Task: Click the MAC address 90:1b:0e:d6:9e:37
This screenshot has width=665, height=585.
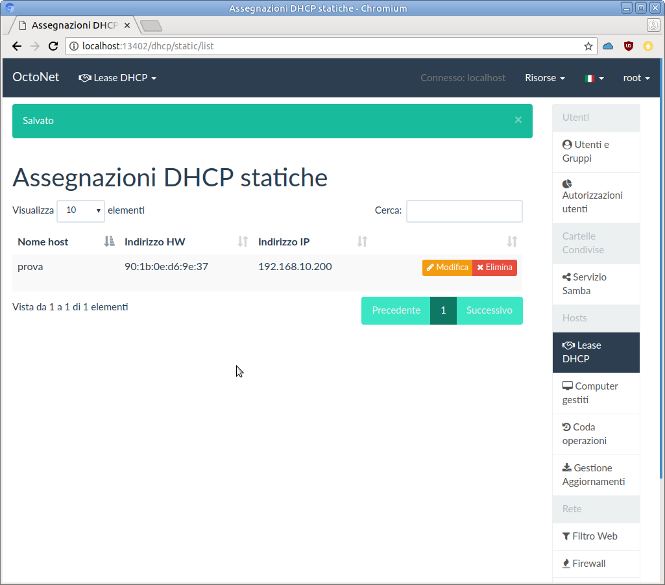Action: [166, 267]
